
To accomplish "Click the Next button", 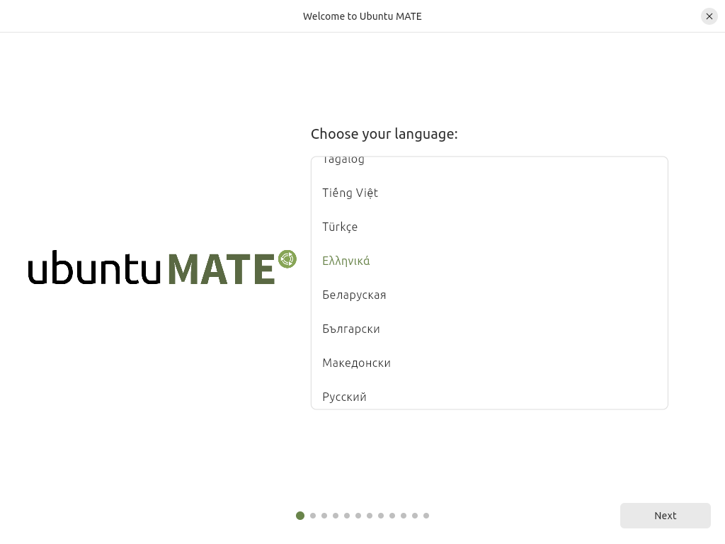I will [665, 516].
